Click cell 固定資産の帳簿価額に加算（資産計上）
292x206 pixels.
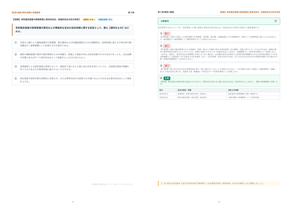click(253, 94)
